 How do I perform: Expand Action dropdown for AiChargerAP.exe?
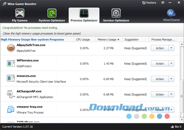pyautogui.click(x=172, y=95)
